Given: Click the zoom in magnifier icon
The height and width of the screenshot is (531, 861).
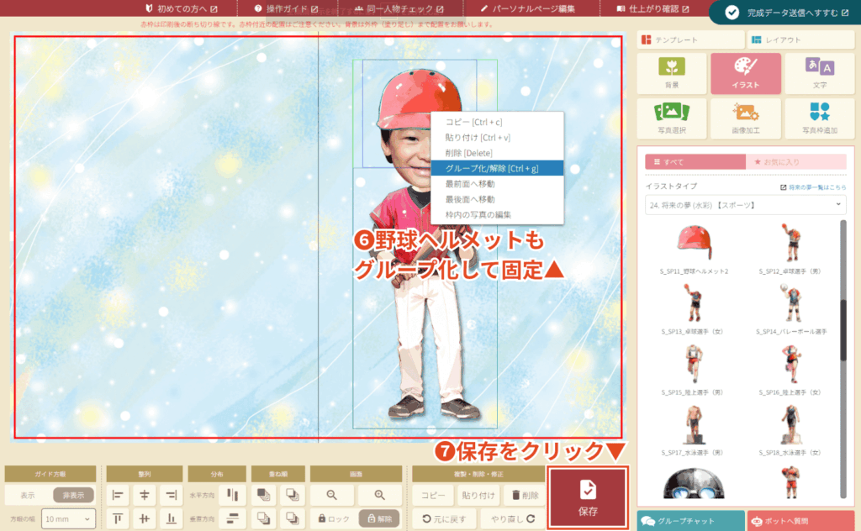Looking at the screenshot, I should pos(380,495).
